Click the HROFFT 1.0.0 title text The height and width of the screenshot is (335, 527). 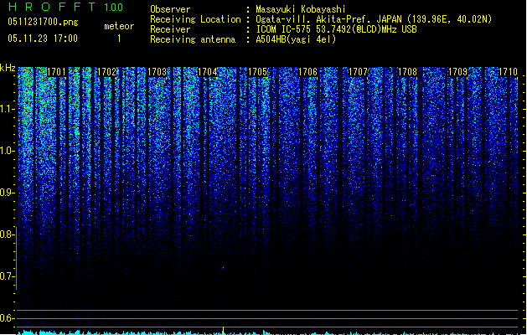(66, 7)
